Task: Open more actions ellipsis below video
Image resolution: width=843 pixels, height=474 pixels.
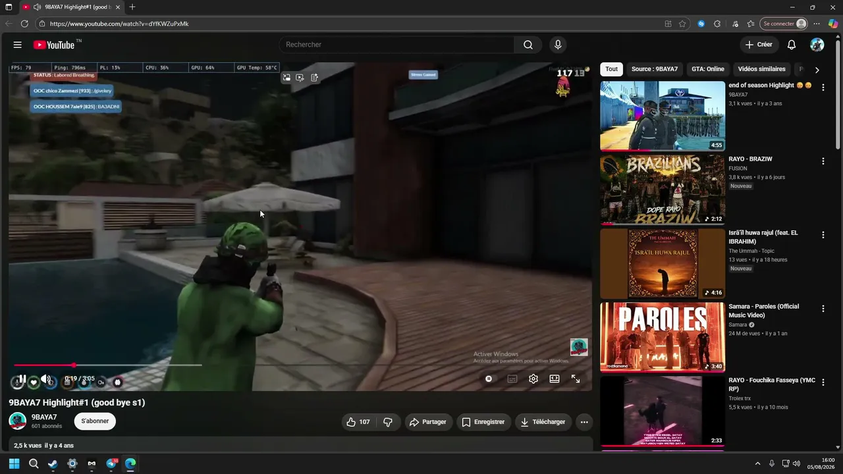Action: coord(584,422)
